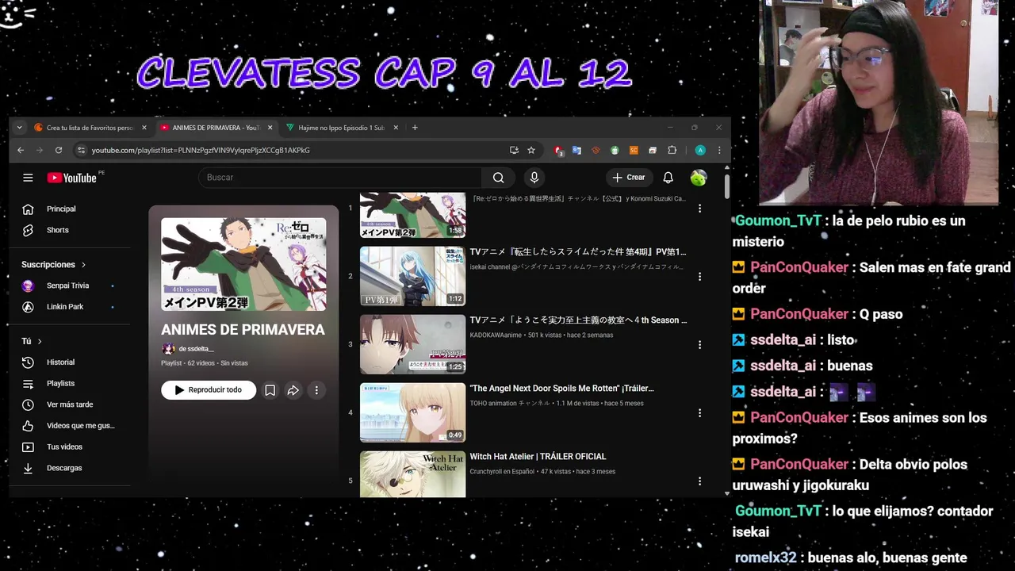Close the Crea tu lista de Favoritos tab
Viewport: 1015px width, 571px height.
[144, 128]
